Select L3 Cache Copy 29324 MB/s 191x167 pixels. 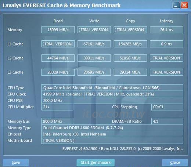[130, 72]
